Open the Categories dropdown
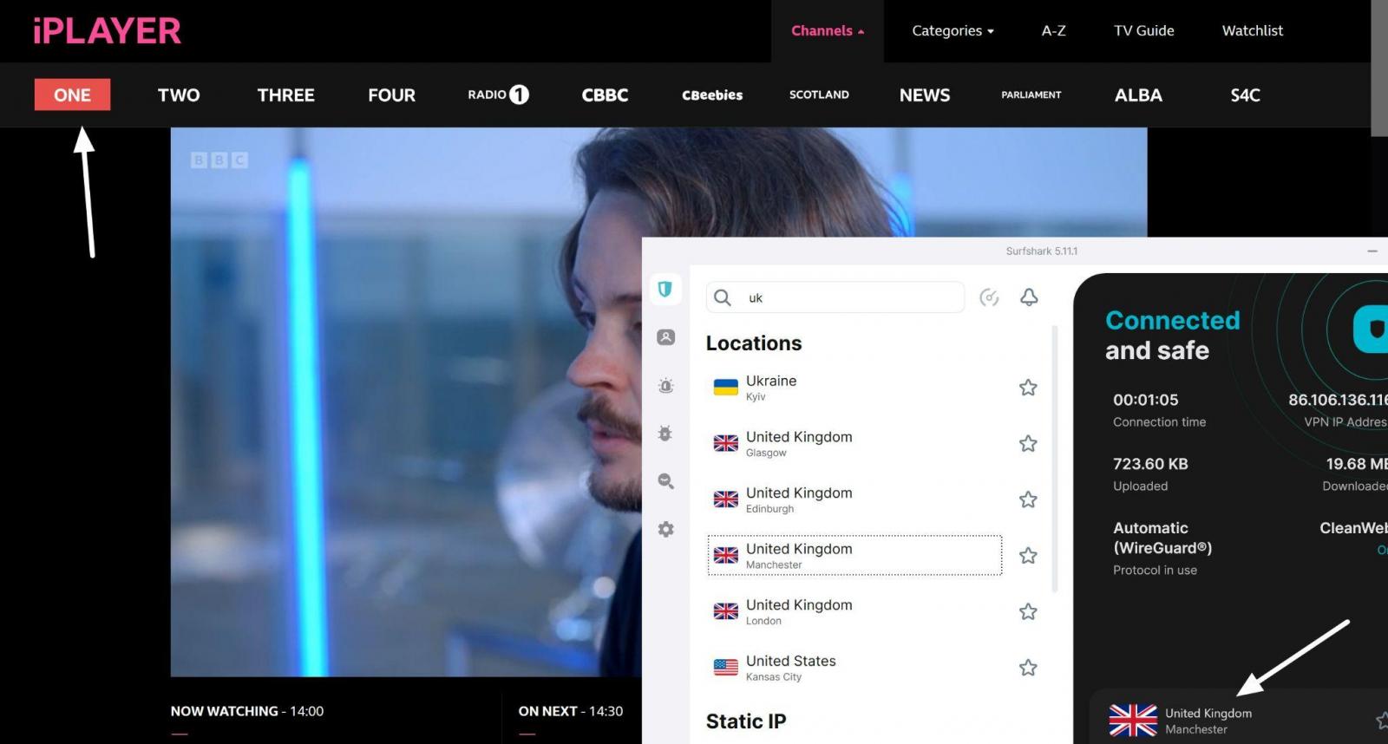1388x744 pixels. click(953, 31)
